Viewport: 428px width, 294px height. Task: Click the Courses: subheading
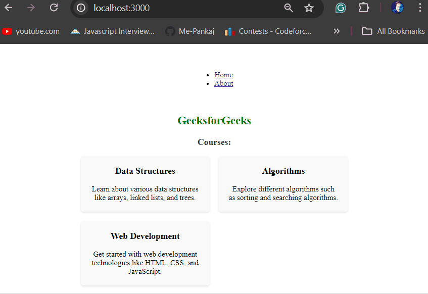214,142
